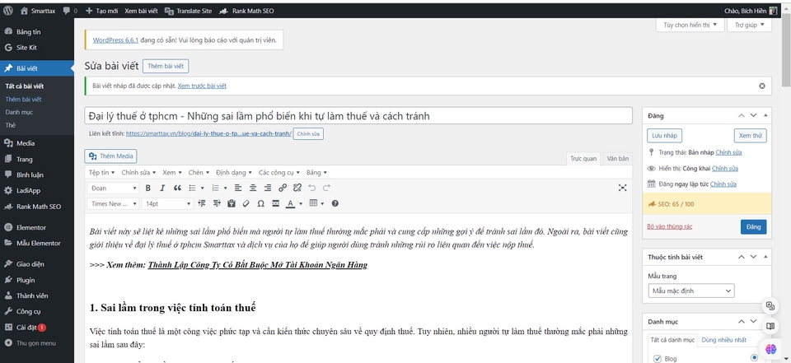Select primary radio next to Blog
The height and width of the screenshot is (363, 791).
point(754,357)
